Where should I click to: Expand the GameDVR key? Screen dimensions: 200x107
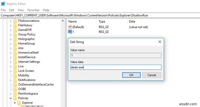11,30
